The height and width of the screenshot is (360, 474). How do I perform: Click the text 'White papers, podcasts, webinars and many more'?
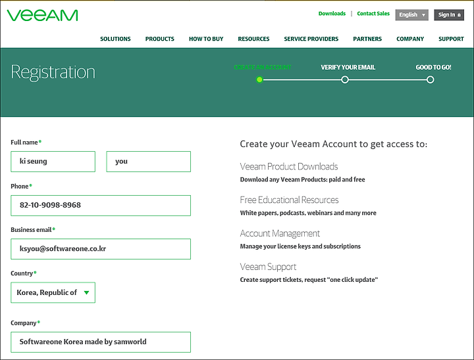coord(308,213)
